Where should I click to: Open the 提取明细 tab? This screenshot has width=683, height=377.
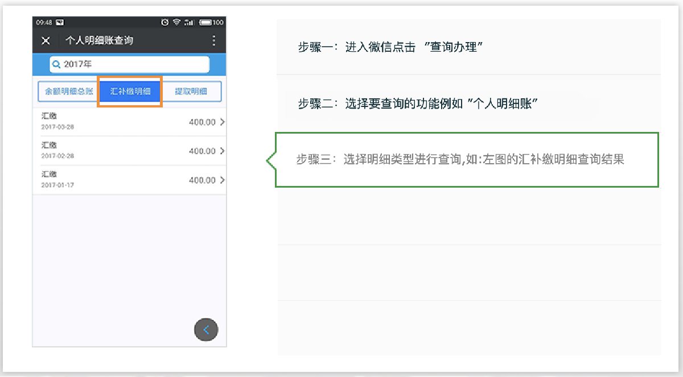[x=191, y=92]
